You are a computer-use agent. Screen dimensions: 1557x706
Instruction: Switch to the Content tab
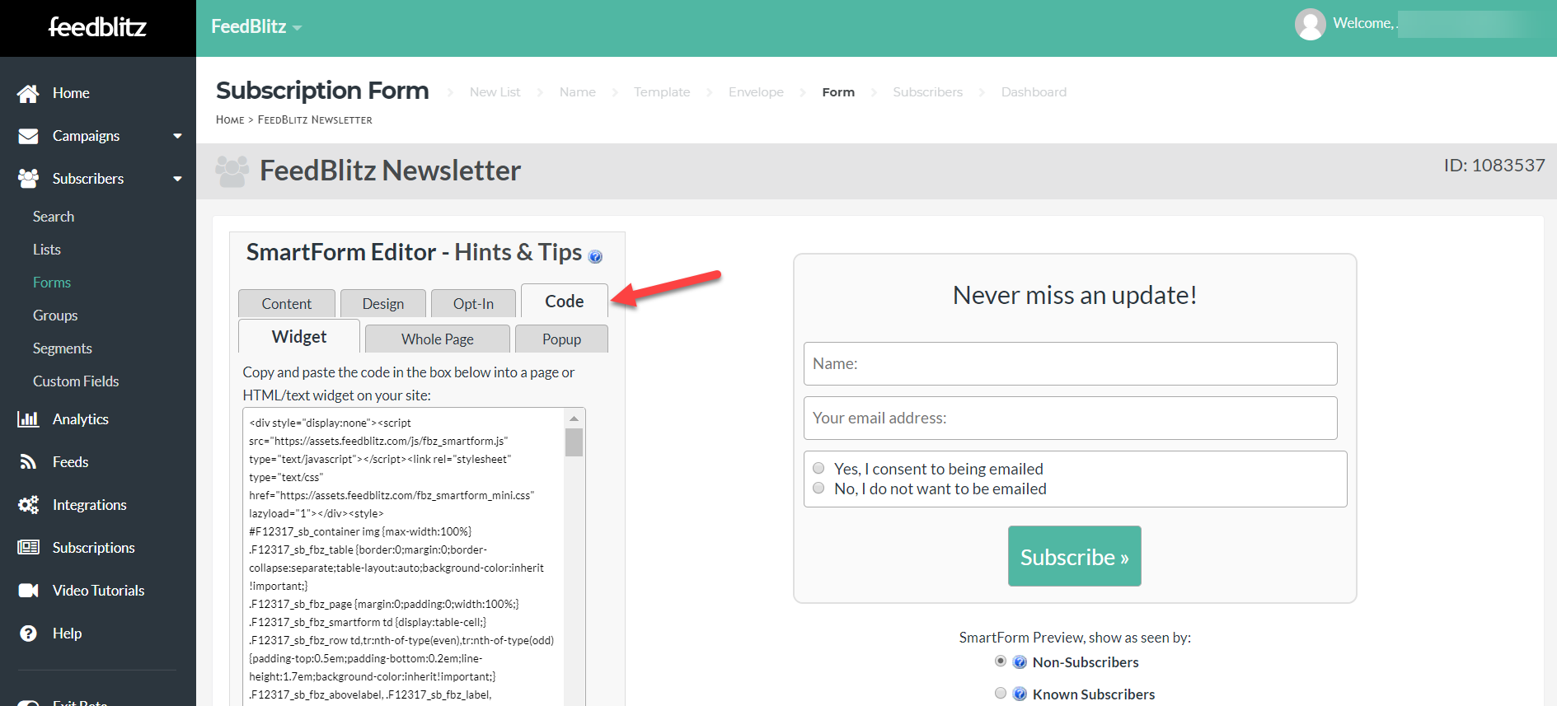287,303
